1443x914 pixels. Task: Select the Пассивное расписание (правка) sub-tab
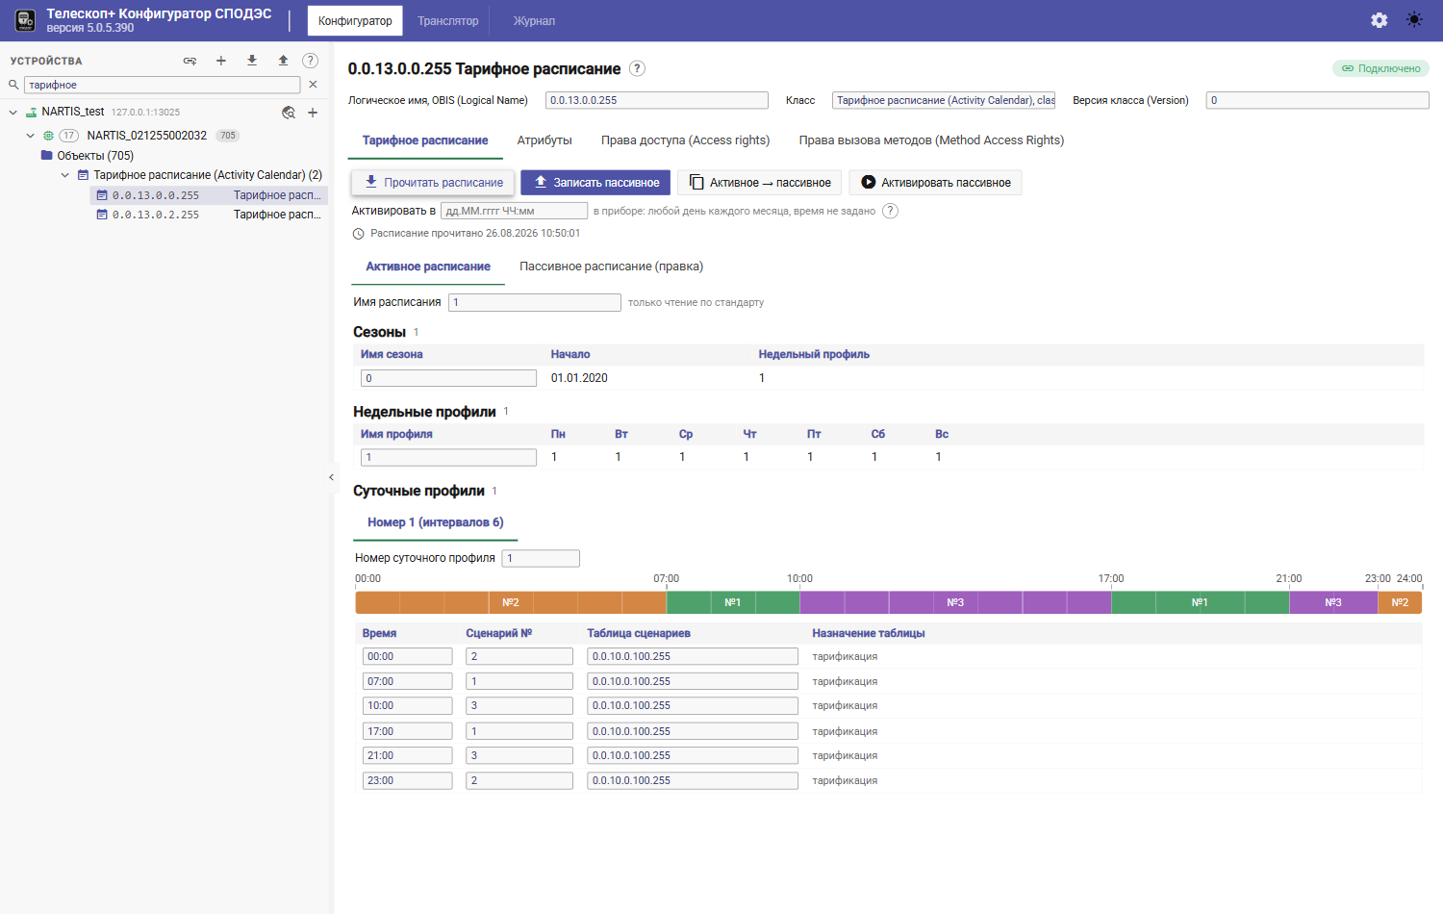611,267
